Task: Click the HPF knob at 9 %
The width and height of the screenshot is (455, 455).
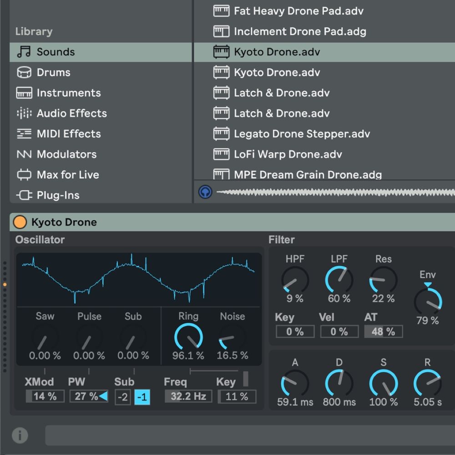Action: pos(295,280)
